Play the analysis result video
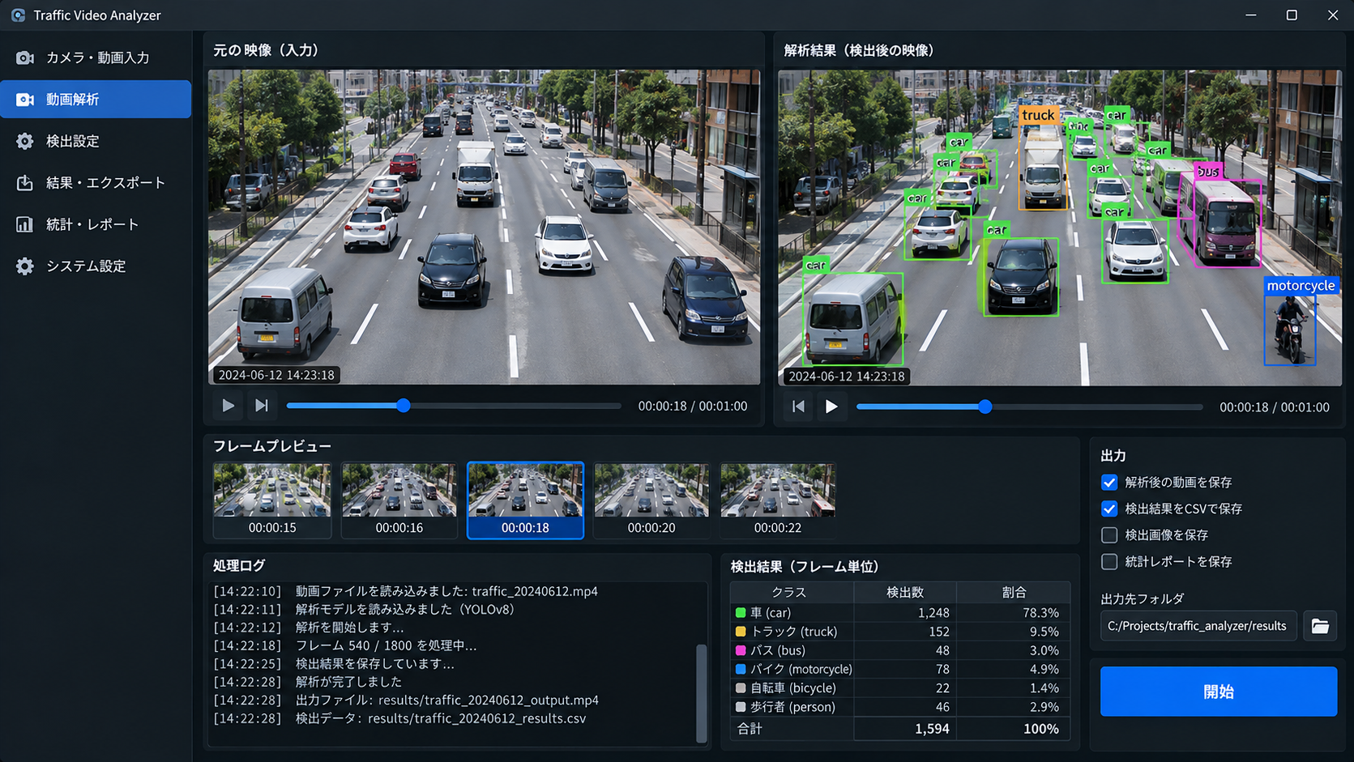 [x=831, y=407]
